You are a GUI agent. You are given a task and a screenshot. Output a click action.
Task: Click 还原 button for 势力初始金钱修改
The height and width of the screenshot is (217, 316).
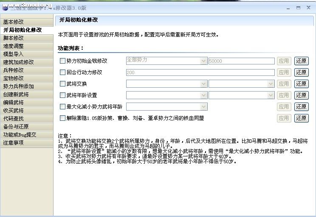301,61
